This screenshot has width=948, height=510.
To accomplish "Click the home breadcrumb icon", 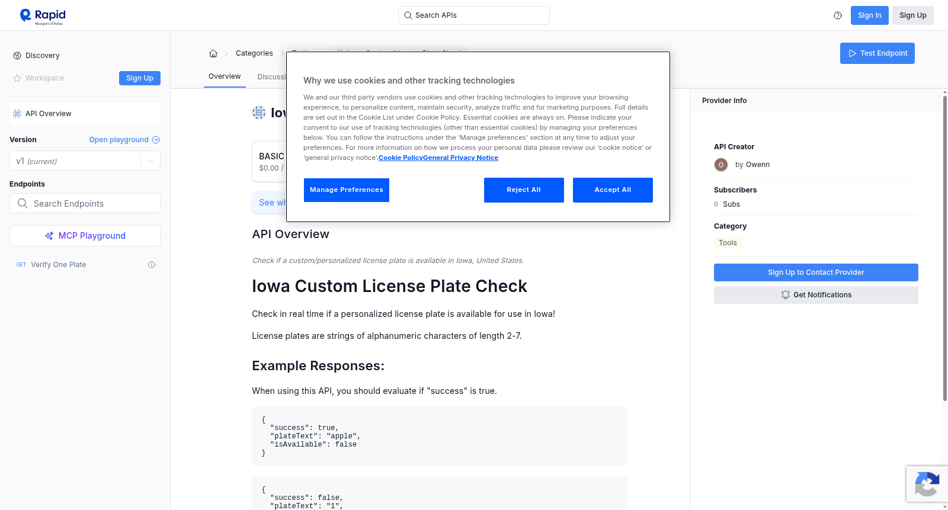I will (x=213, y=53).
